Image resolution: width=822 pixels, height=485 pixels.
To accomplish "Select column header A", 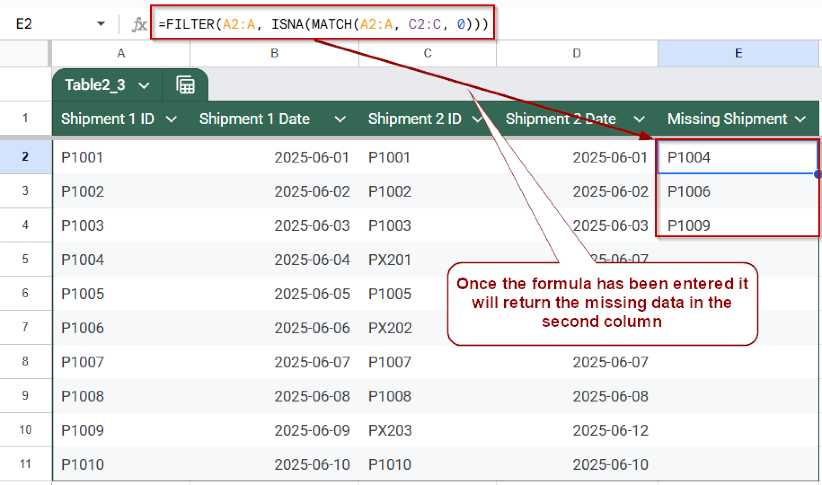I will [x=120, y=53].
